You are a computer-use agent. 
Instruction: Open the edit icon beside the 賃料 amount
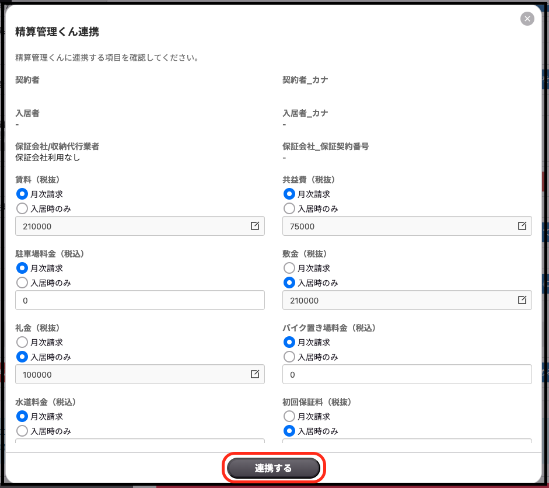255,226
